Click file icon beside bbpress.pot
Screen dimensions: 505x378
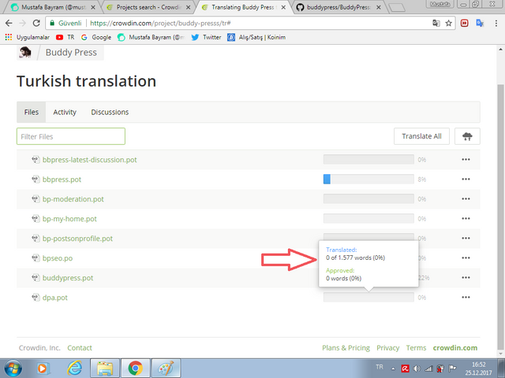[36, 179]
